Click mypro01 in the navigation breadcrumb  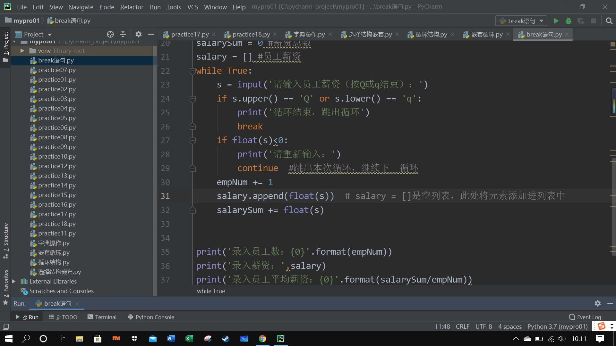(x=22, y=21)
